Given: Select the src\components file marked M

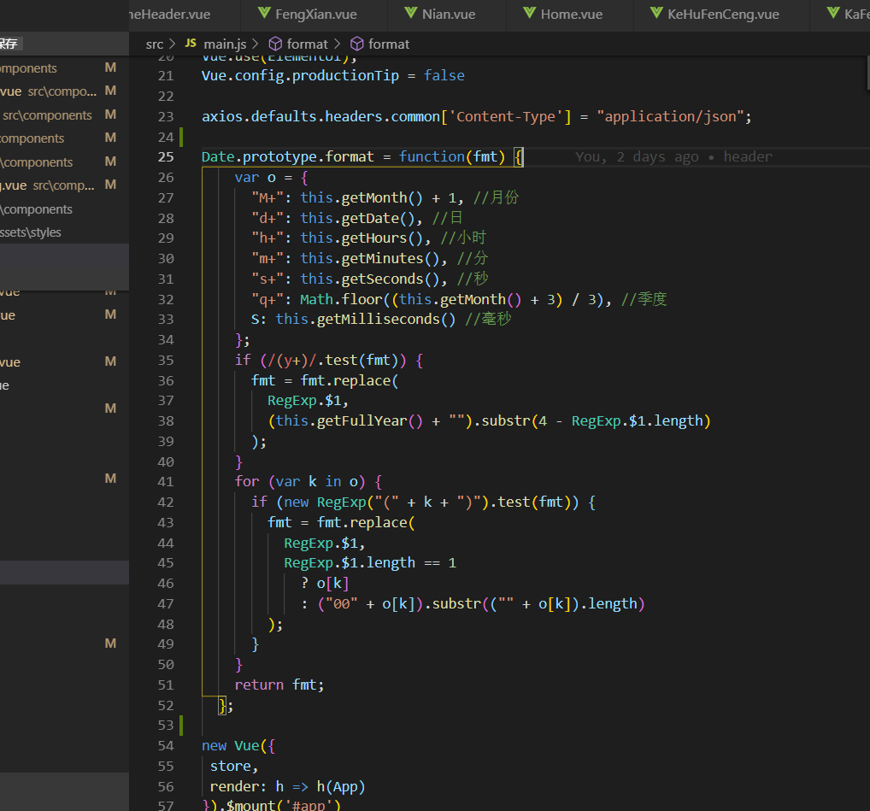Looking at the screenshot, I should point(64,115).
